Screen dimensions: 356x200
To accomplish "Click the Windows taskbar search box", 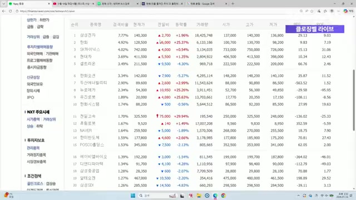I will tap(157, 196).
